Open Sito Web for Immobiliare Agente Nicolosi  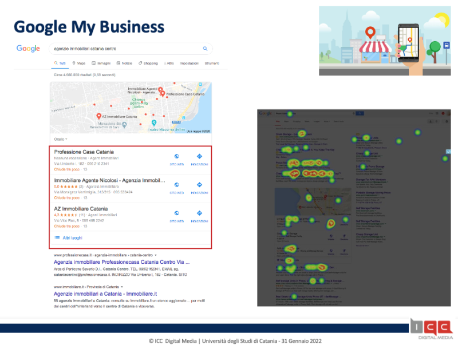[177, 188]
